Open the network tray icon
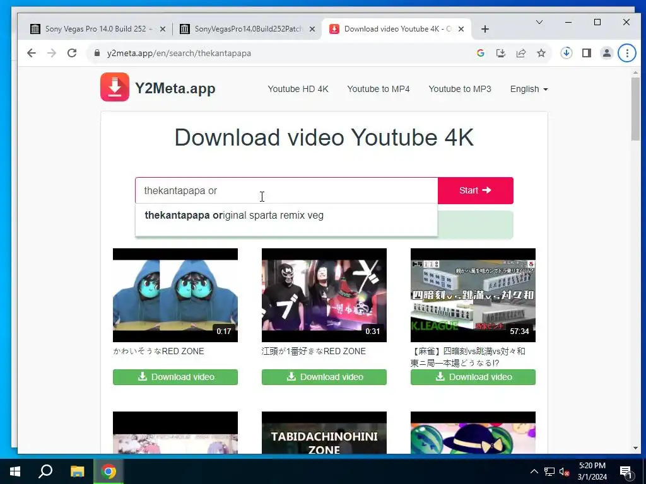This screenshot has height=484, width=646. click(549, 471)
